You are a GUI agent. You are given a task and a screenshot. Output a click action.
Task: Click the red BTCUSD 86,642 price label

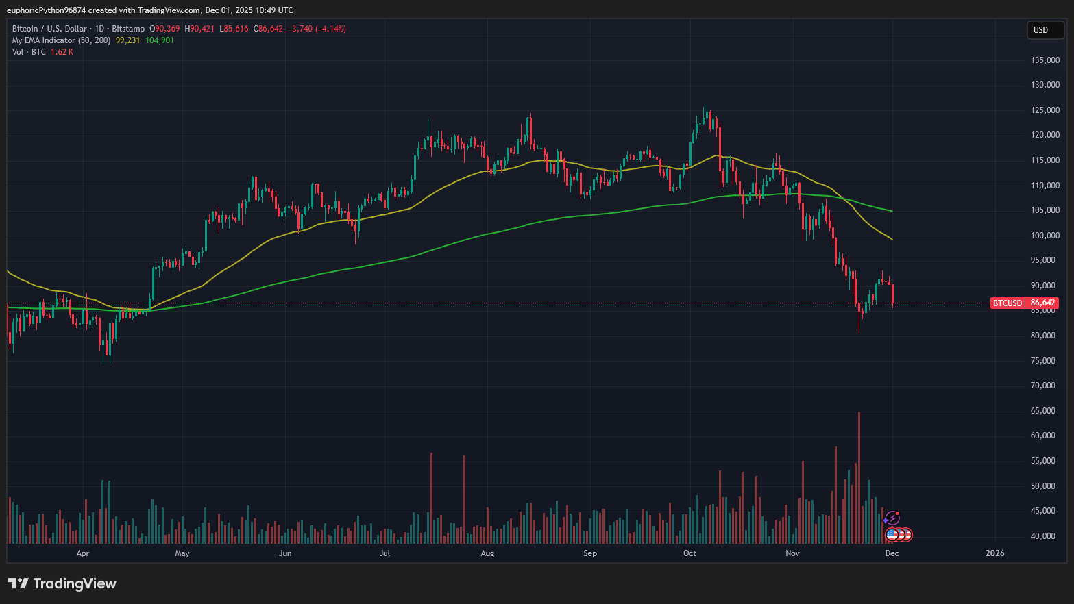(1024, 303)
